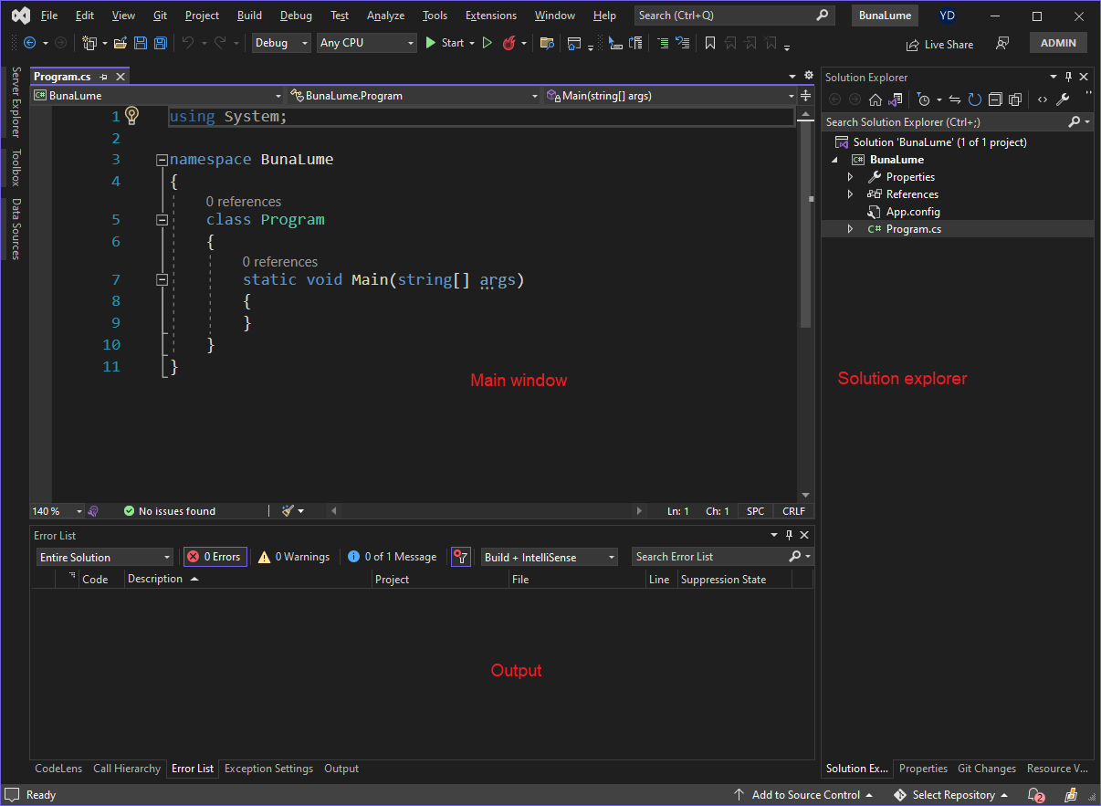The height and width of the screenshot is (806, 1101).
Task: Click the lightbulb quick actions icon
Action: pyautogui.click(x=132, y=116)
